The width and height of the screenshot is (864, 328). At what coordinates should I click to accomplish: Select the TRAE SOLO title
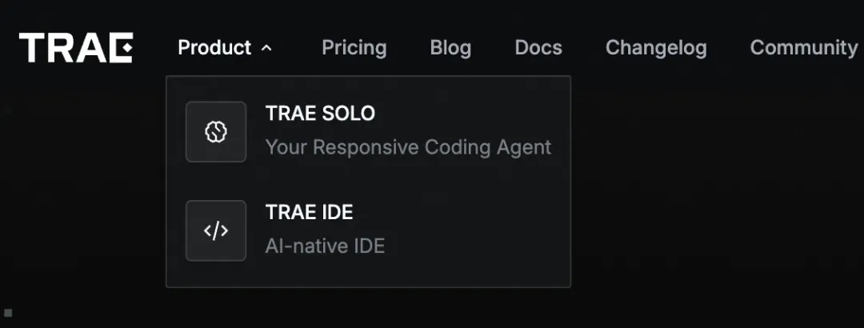click(320, 114)
